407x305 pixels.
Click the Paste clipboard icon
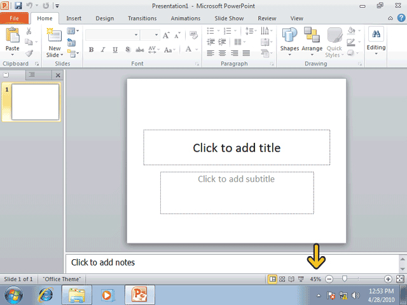point(13,35)
